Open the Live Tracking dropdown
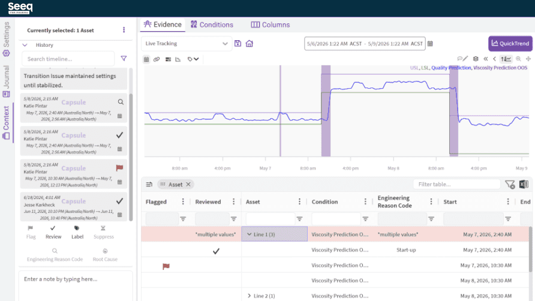 coord(187,44)
